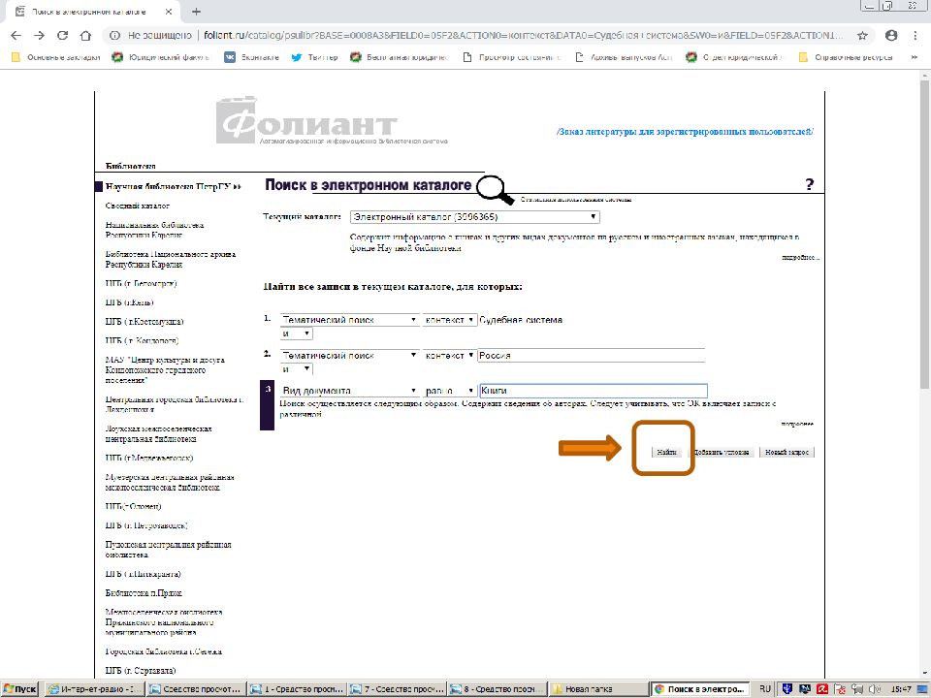This screenshot has width=931, height=698.
Task: Open the first 'и' logical operator dropdown
Action: pyautogui.click(x=296, y=333)
